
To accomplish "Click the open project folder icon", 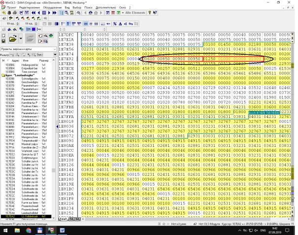I will pyautogui.click(x=13, y=39).
